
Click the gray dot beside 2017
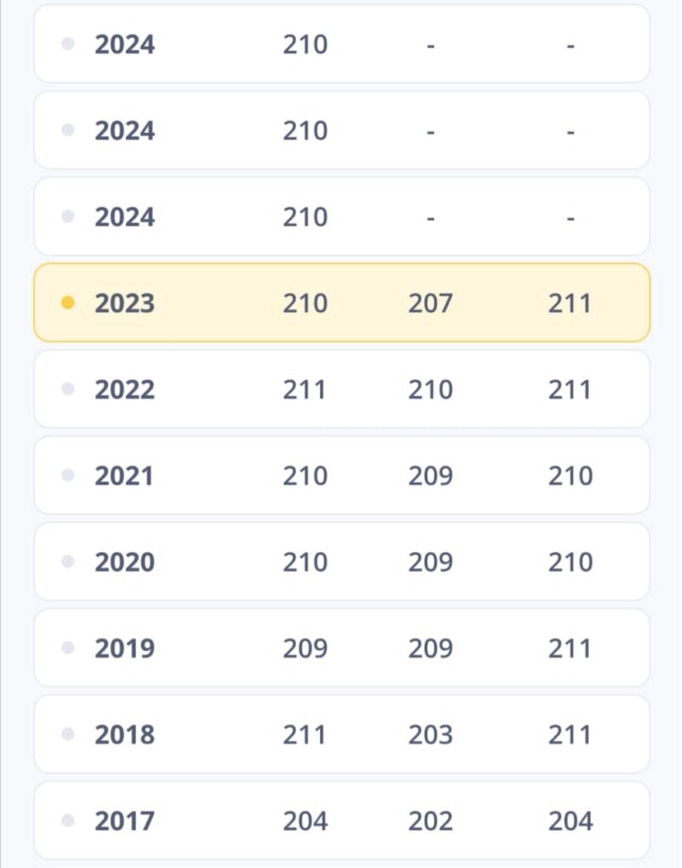pyautogui.click(x=68, y=820)
